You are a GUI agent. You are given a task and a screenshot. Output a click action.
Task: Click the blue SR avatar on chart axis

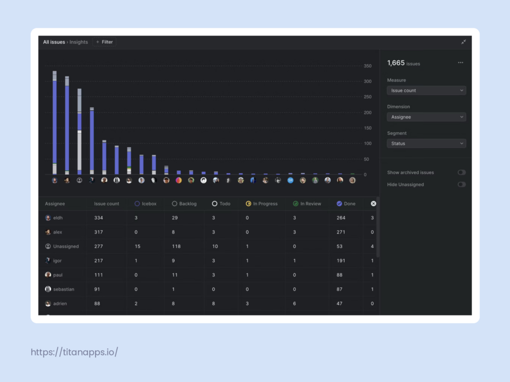point(290,180)
